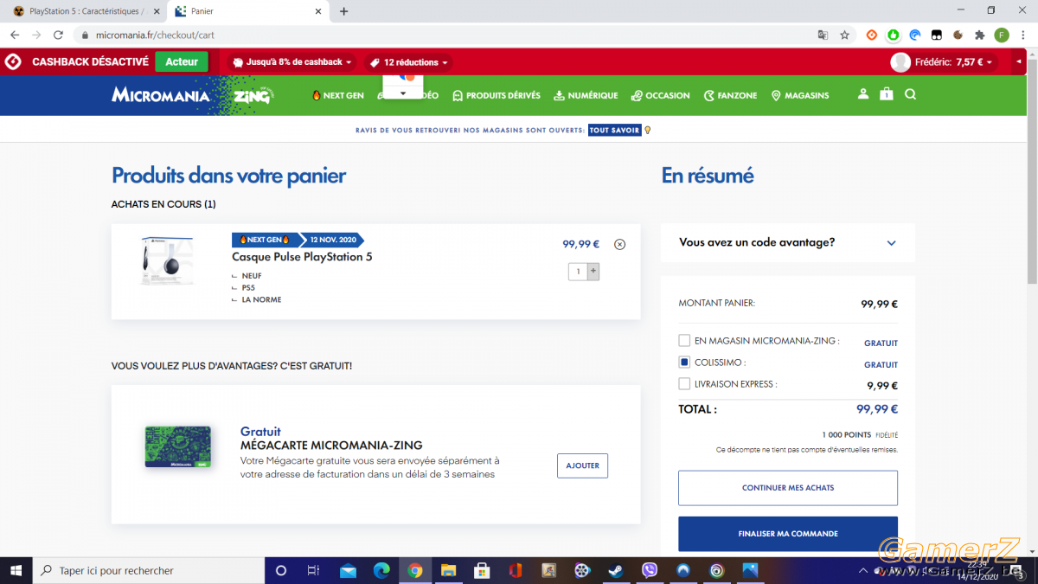Open the Micromania account profile icon
1038x584 pixels.
coord(862,94)
